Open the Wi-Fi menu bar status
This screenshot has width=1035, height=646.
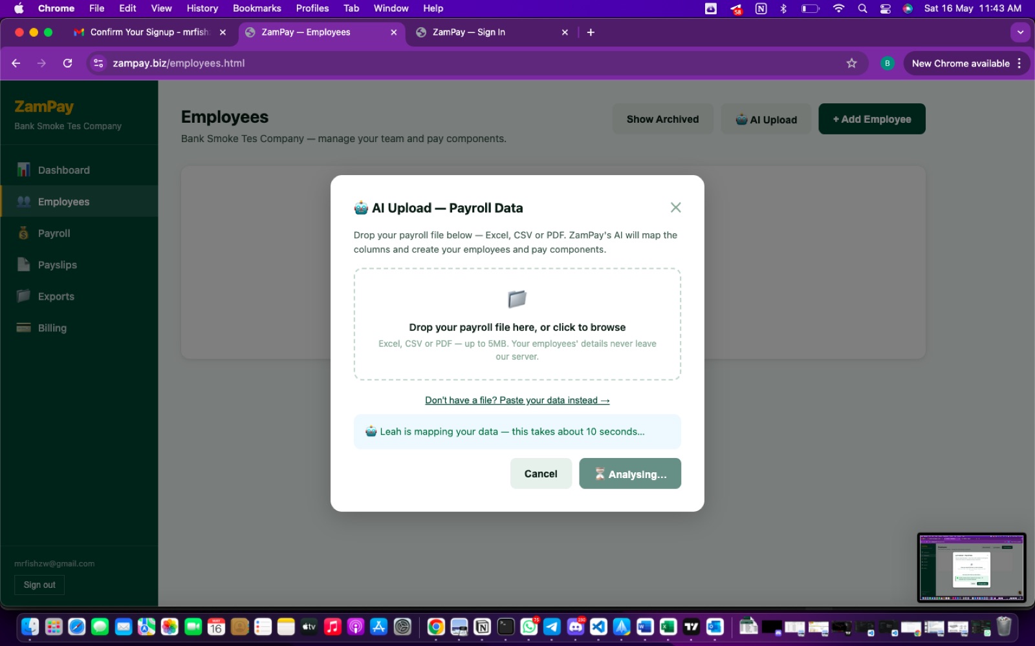tap(838, 8)
